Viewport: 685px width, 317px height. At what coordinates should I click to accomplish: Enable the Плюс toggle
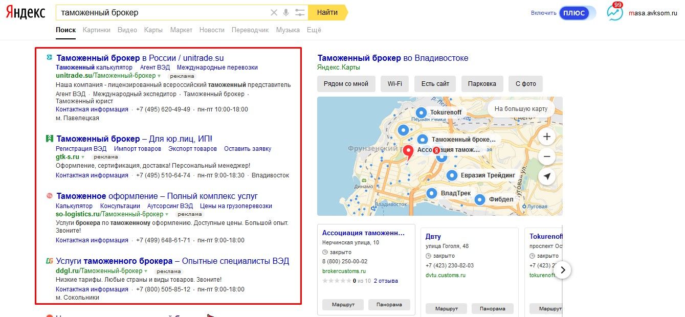578,13
